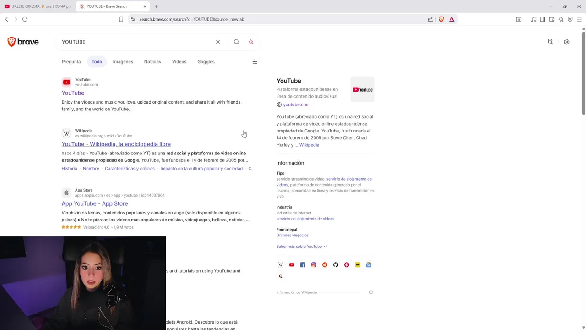Image resolution: width=586 pixels, height=330 pixels.
Task: Open YouTube profile icon in infobox links
Action: click(x=292, y=265)
